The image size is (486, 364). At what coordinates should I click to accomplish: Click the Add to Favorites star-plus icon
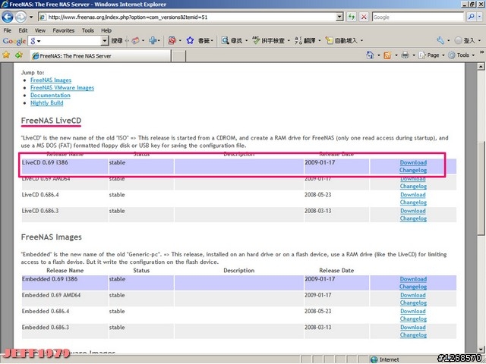click(x=19, y=55)
